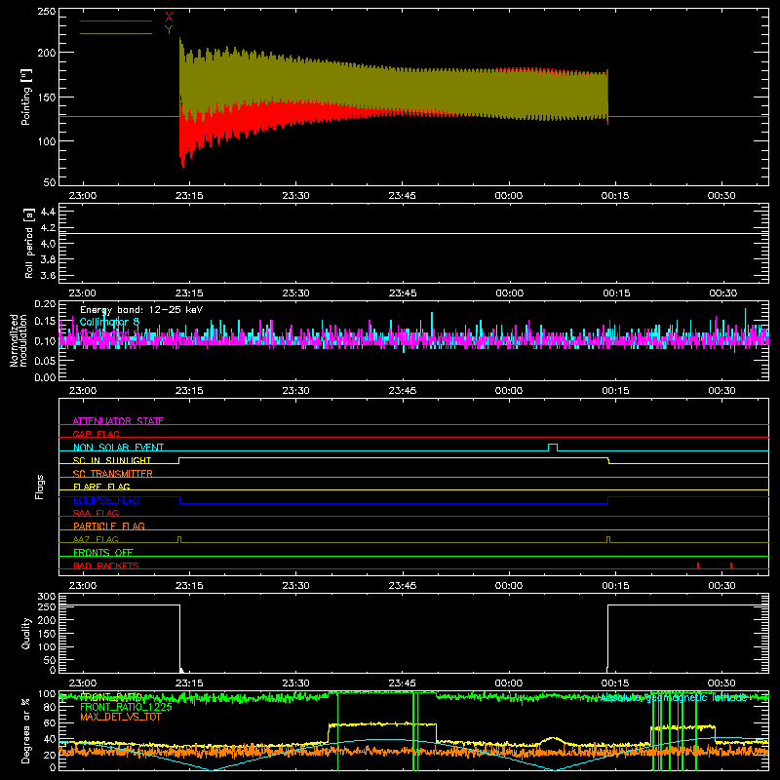Click the green FRONT_RATIO_1225 legend label

tap(126, 707)
